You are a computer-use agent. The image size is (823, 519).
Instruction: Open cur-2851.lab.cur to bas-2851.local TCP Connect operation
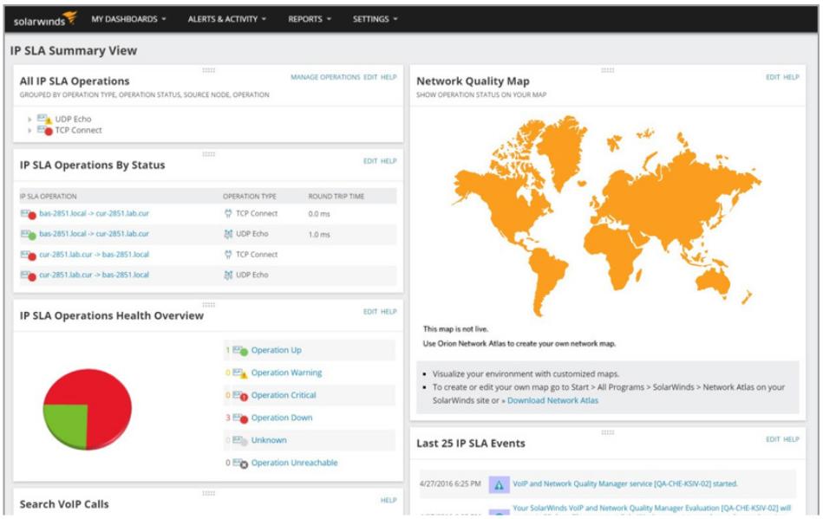click(x=94, y=254)
